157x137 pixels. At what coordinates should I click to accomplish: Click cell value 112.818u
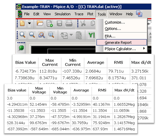pyautogui.click(x=48, y=71)
